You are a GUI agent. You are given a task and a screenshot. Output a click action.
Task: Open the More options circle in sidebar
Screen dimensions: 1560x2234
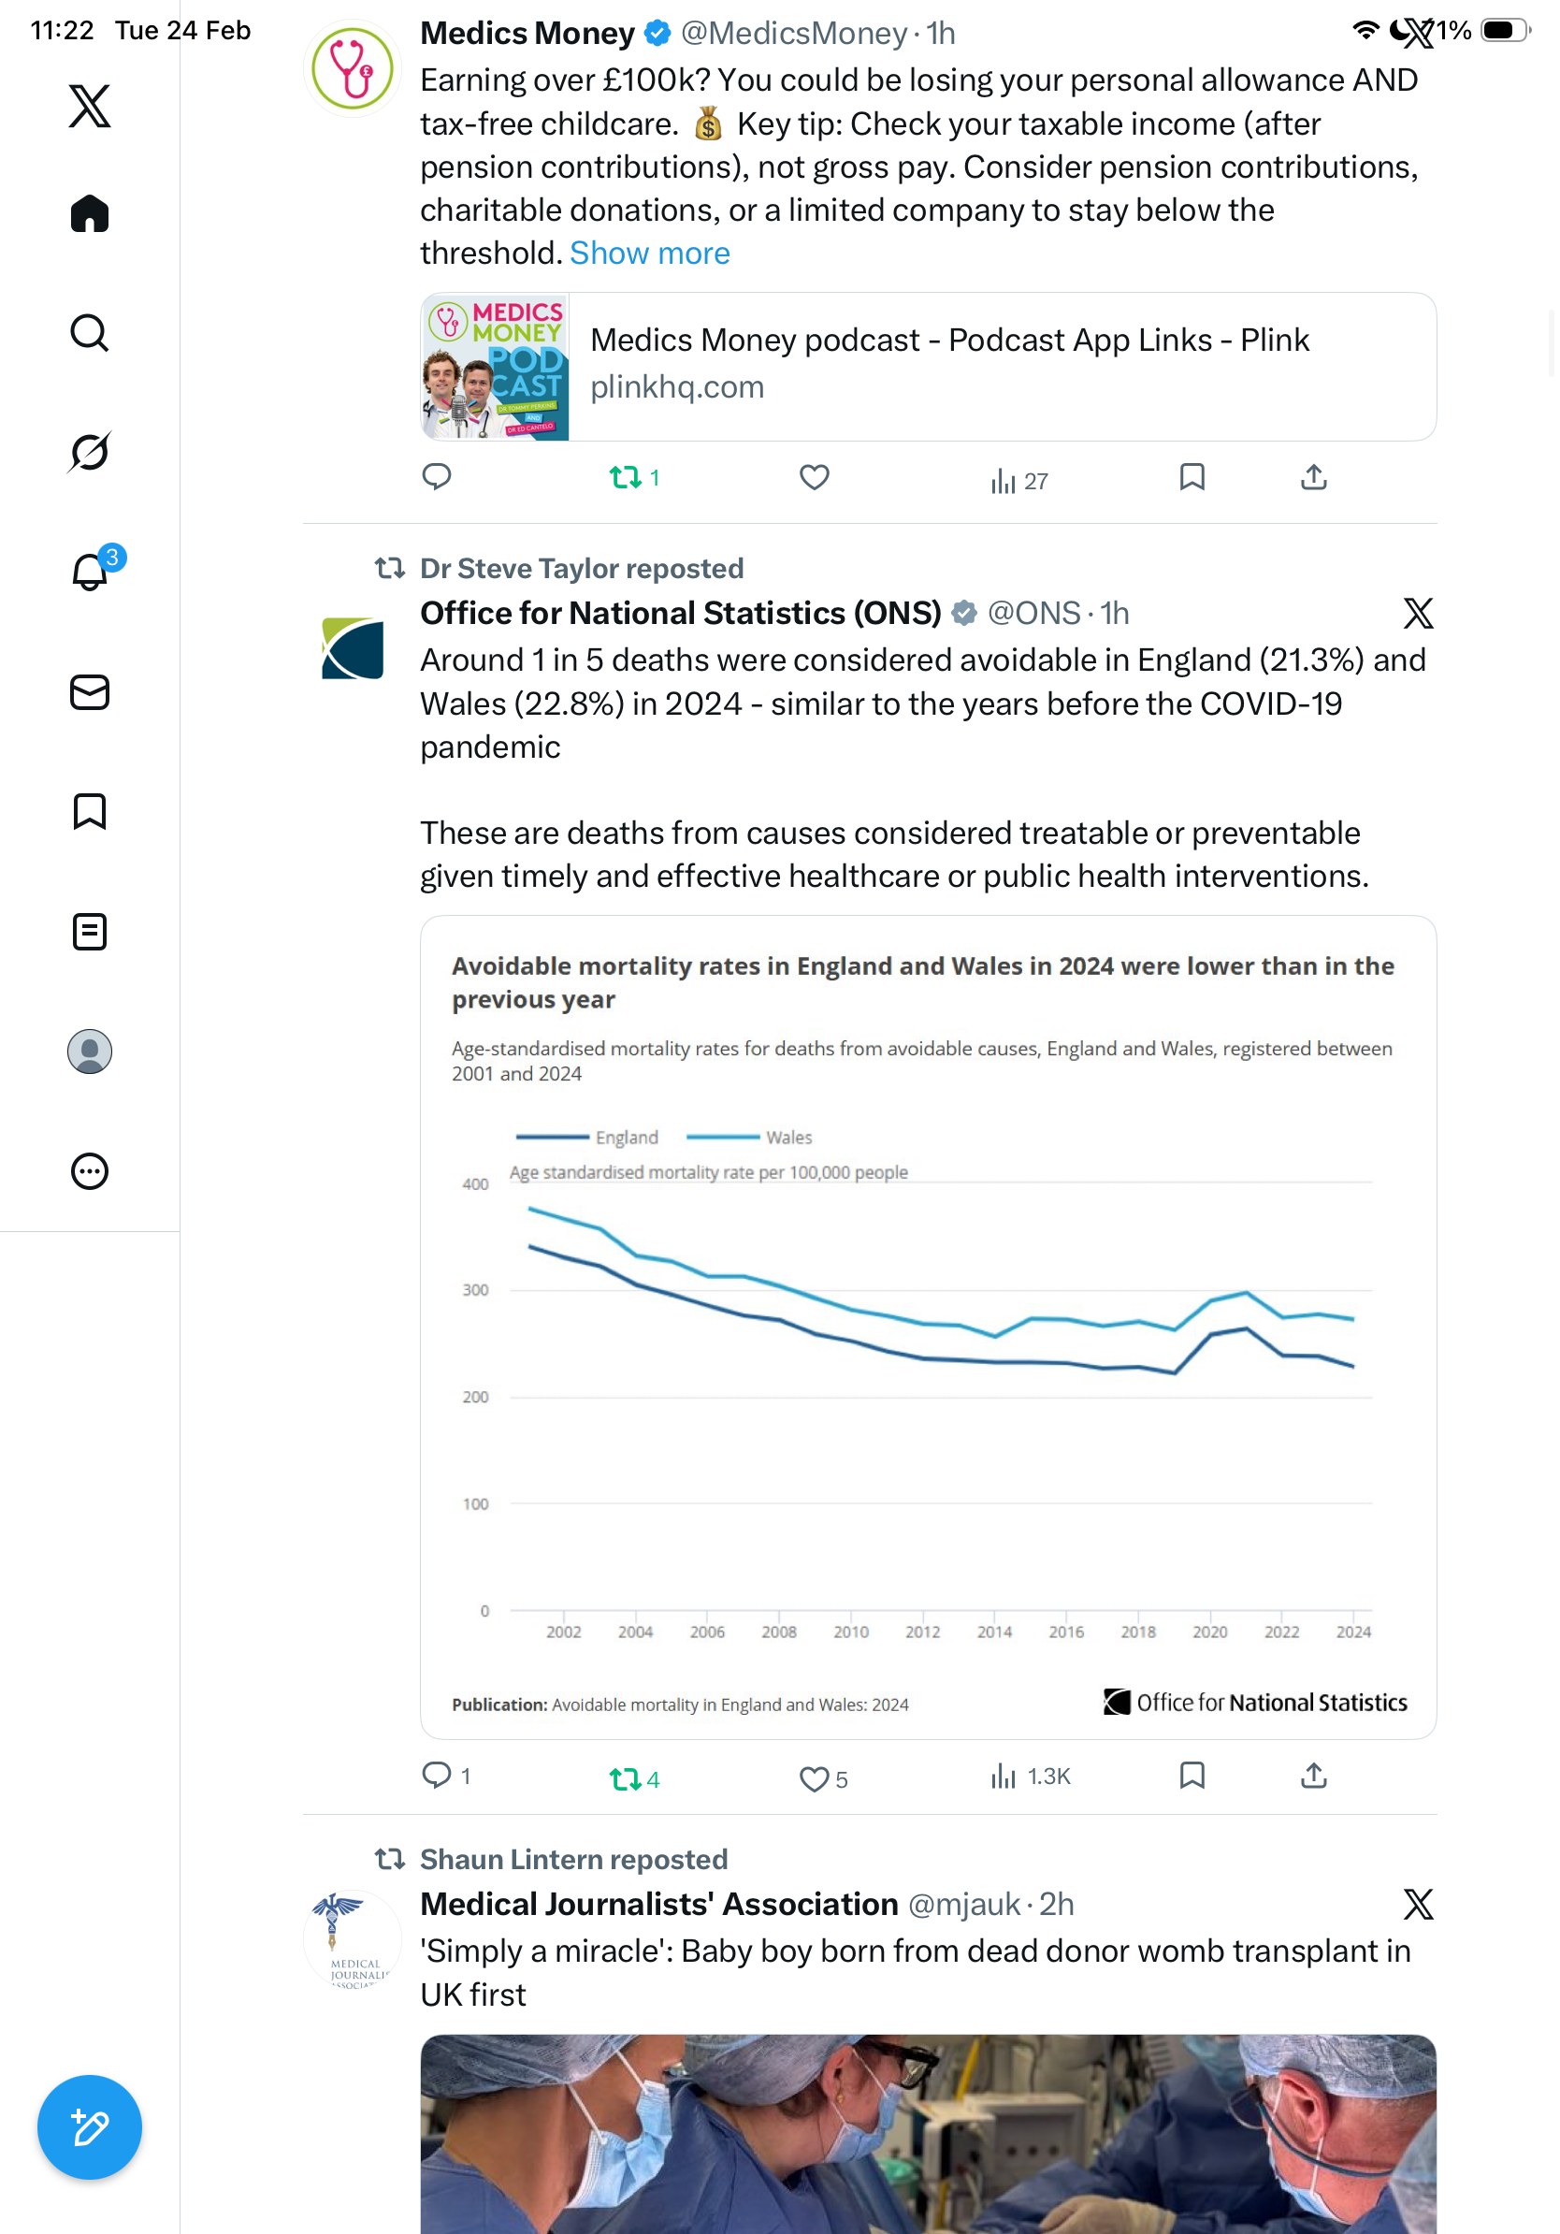click(90, 1170)
